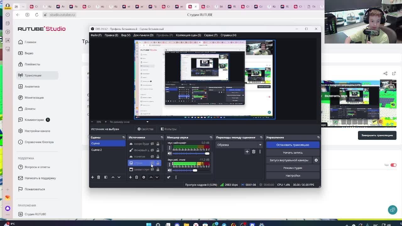The height and width of the screenshot is (226, 402).
Task: Open OBS Вид menu
Action: tap(126, 35)
